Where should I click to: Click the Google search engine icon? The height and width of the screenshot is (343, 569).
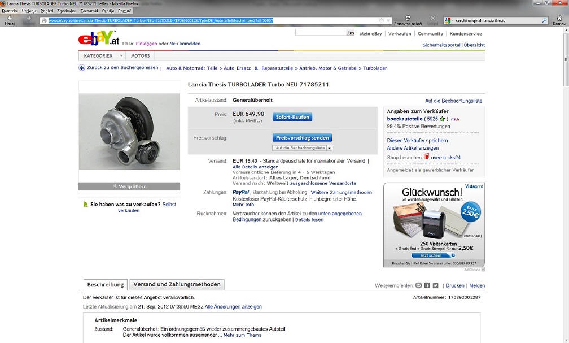(448, 21)
